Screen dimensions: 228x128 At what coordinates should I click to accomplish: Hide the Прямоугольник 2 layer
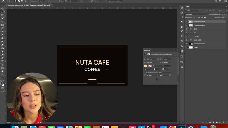(x=186, y=25)
